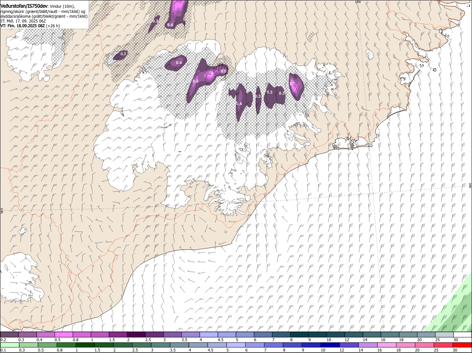Pick the pale lavender 4–4.5 snow legend swatch
This screenshot has width=472, height=353.
pos(209,335)
